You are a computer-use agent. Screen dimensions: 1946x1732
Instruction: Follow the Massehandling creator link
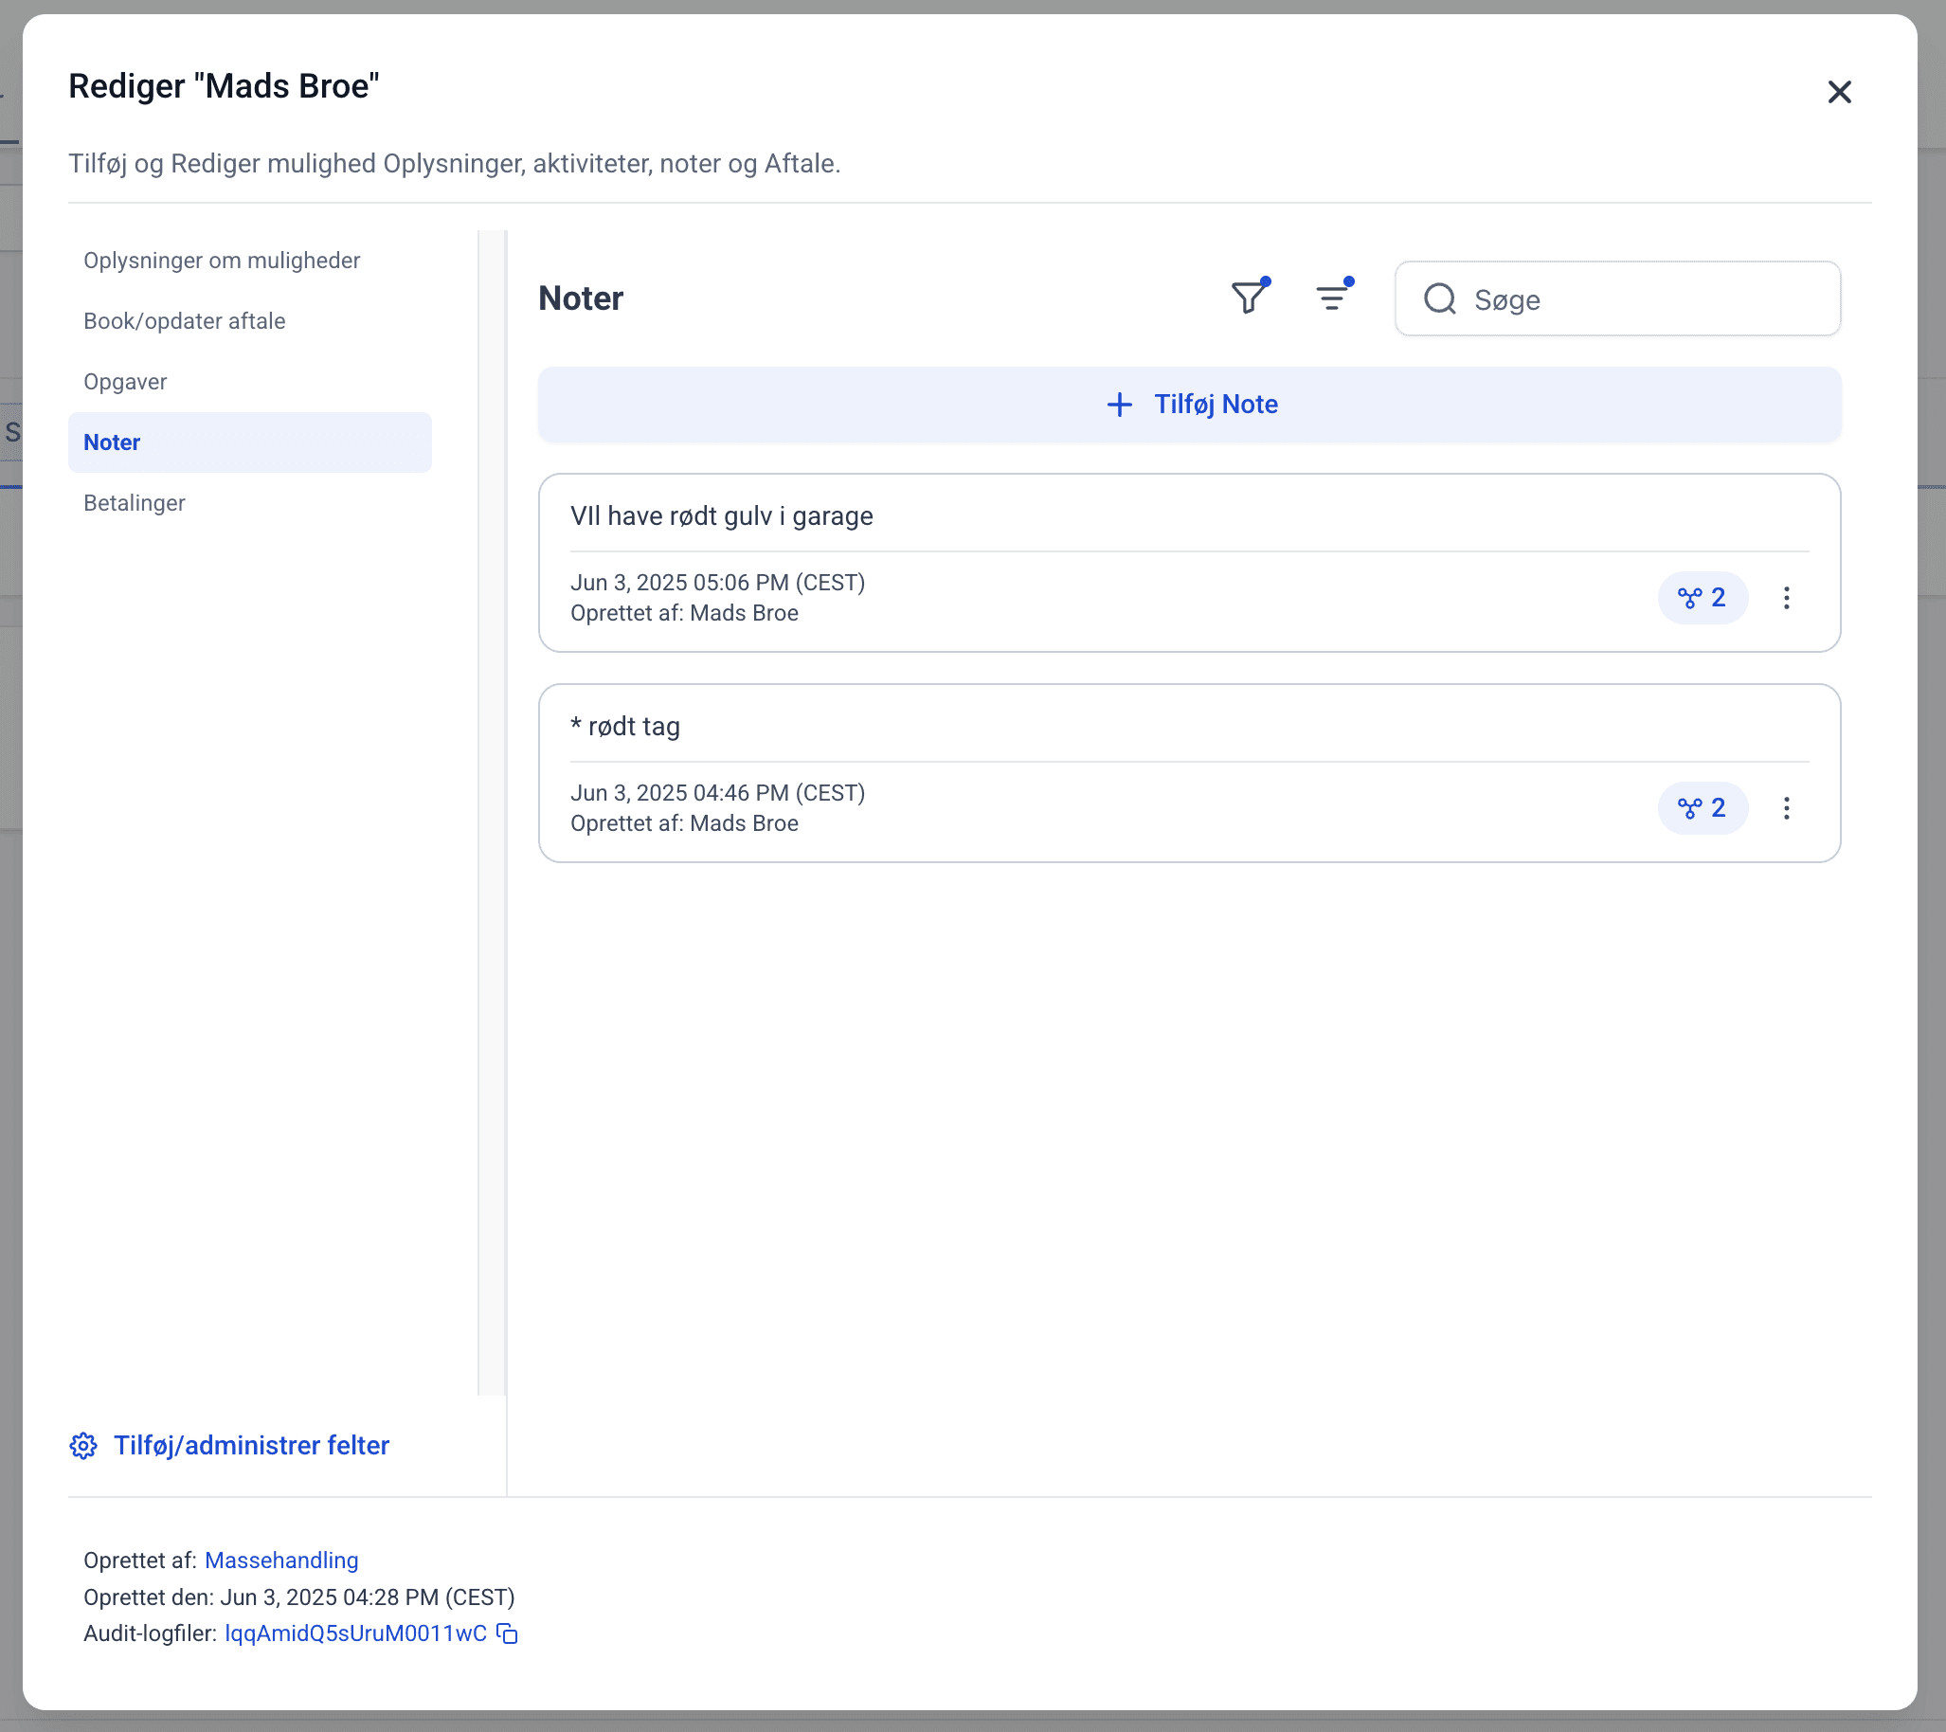point(281,1561)
